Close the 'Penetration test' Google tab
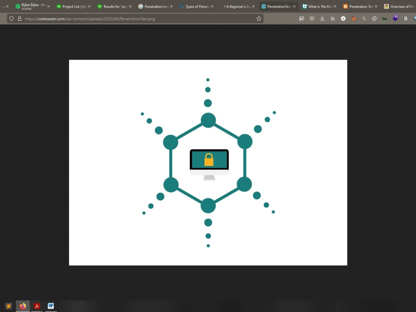416x312 pixels. tap(171, 6)
